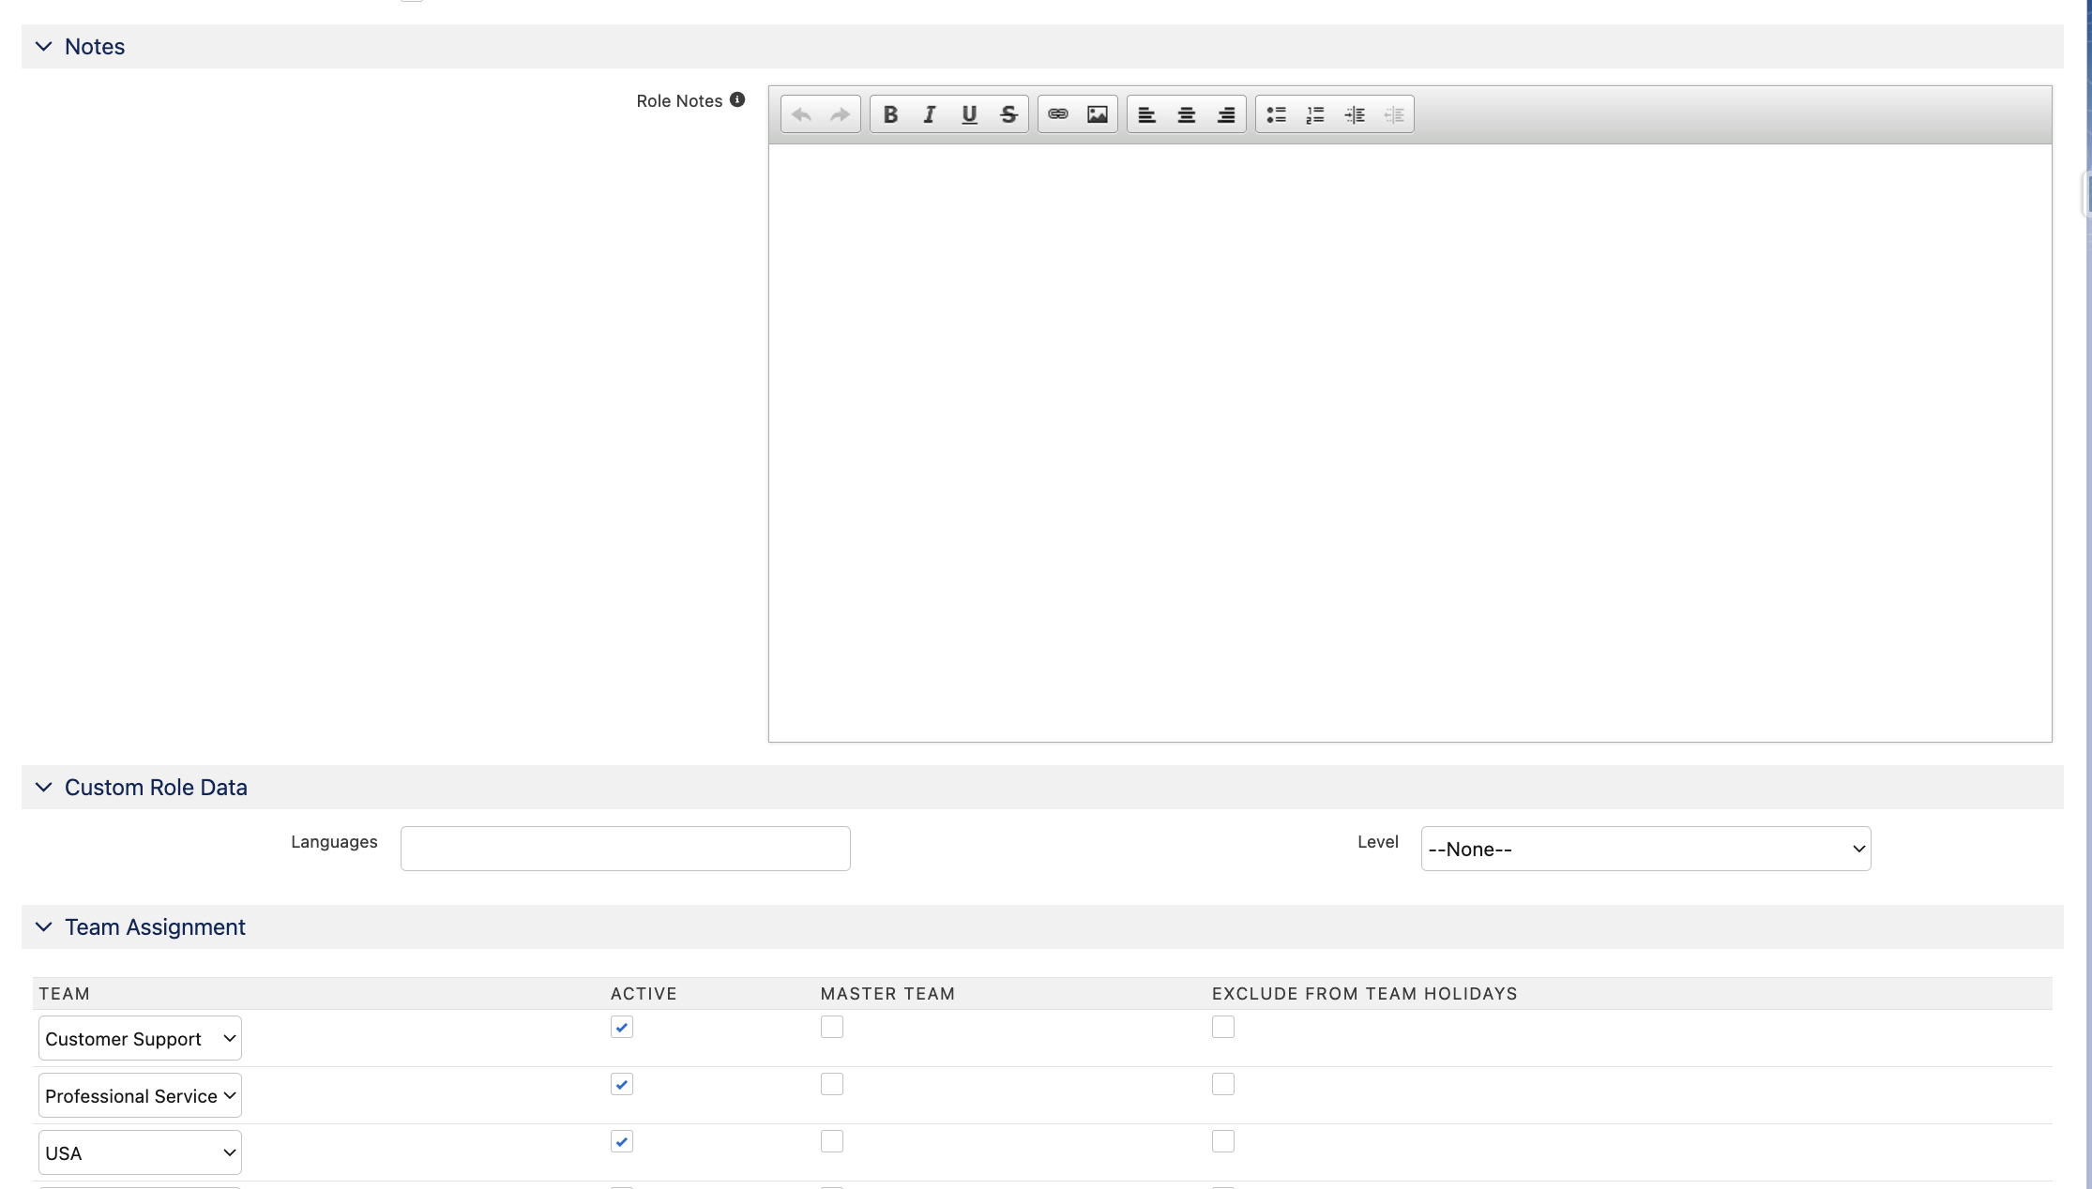Viewport: 2092px width, 1189px height.
Task: Toggle bold formatting in Role Notes
Action: click(x=890, y=114)
